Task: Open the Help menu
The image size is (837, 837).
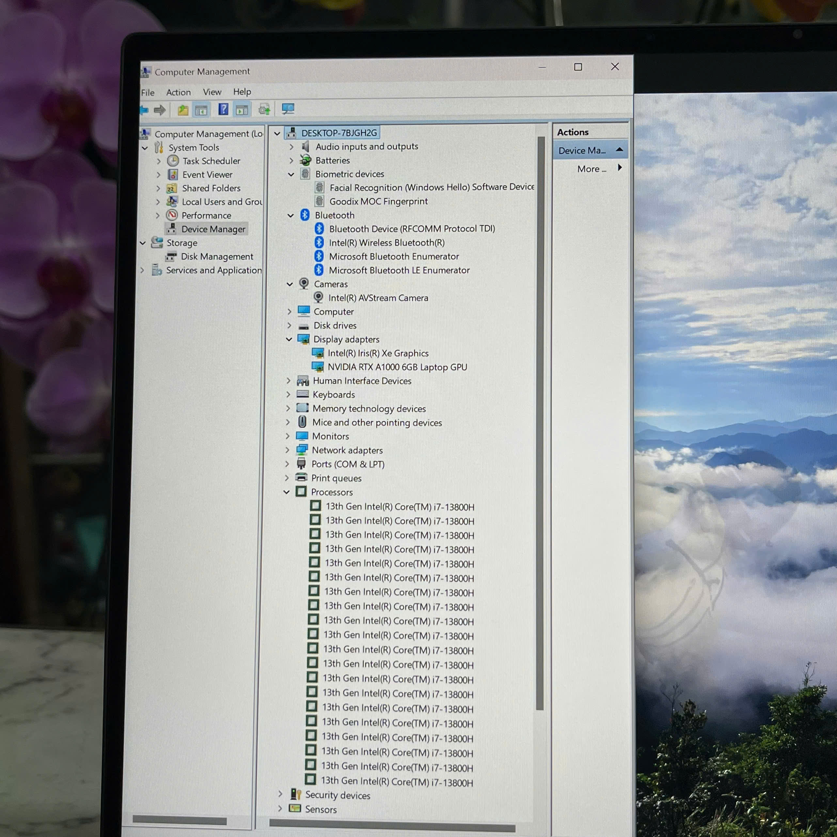Action: [x=242, y=91]
